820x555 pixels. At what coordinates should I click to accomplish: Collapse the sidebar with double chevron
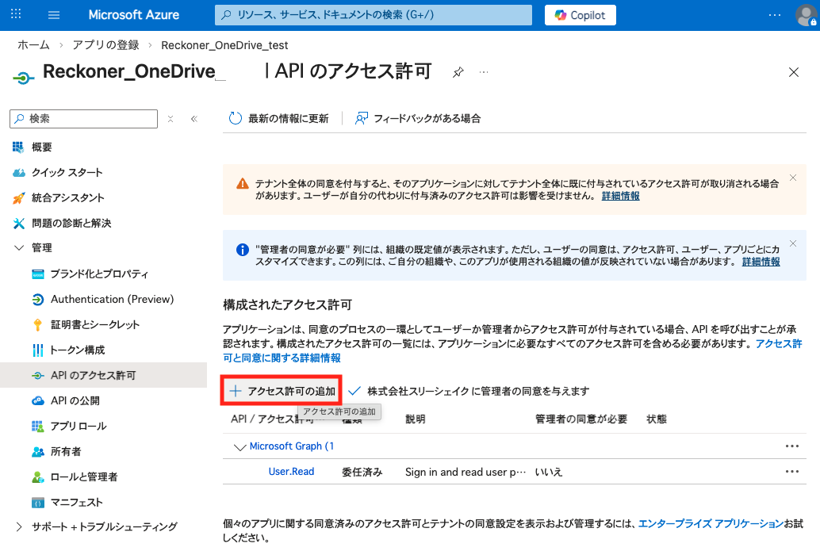coord(194,119)
